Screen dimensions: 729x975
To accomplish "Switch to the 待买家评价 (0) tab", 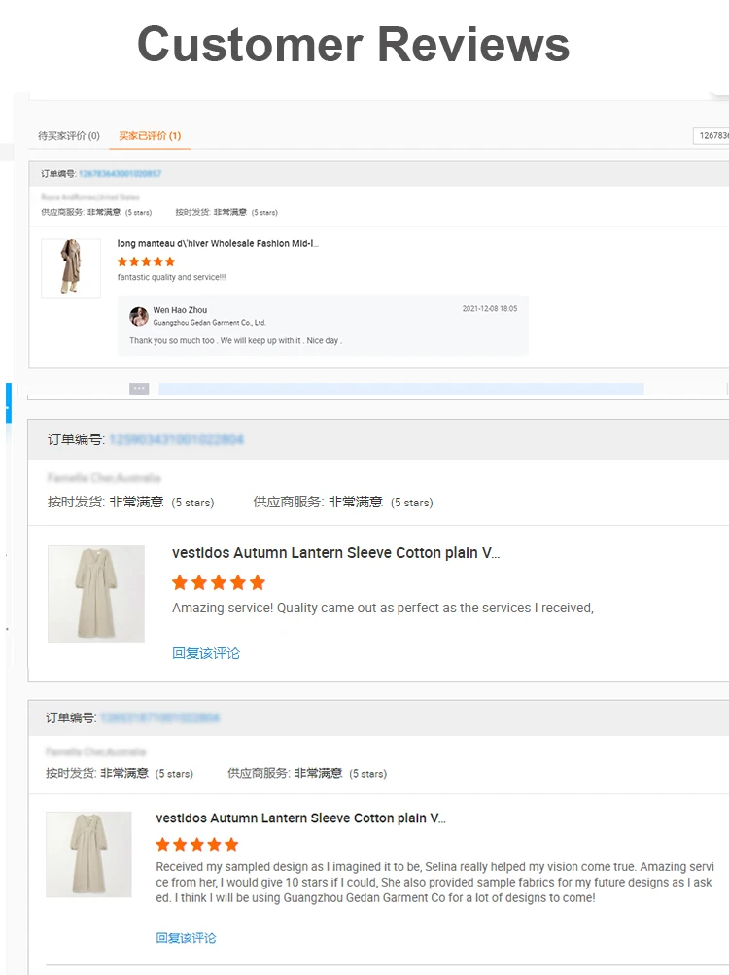I will (x=68, y=136).
